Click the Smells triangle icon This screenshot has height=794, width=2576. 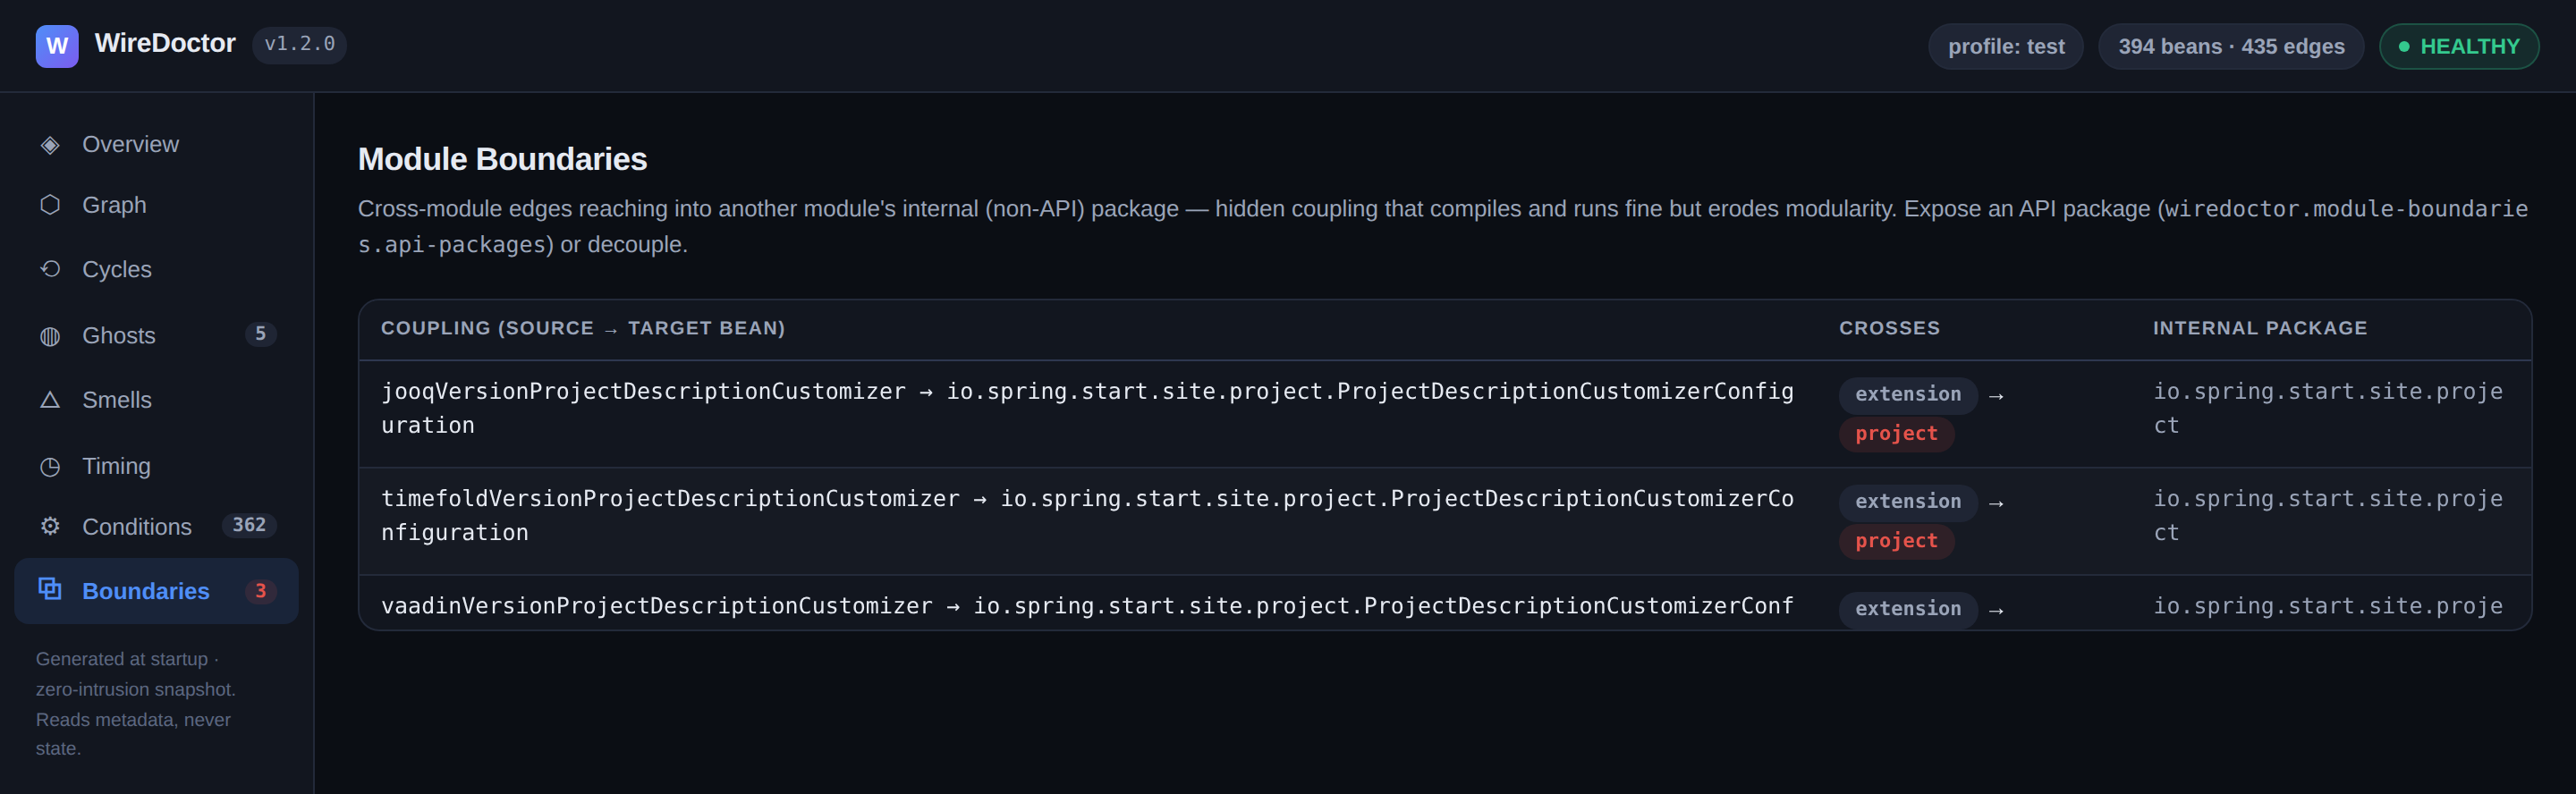point(50,400)
